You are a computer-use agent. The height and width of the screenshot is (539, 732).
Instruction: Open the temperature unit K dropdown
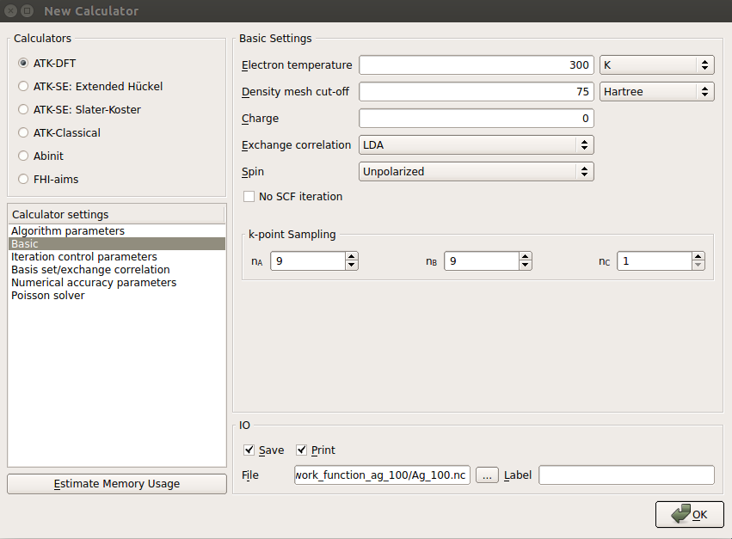tap(657, 64)
